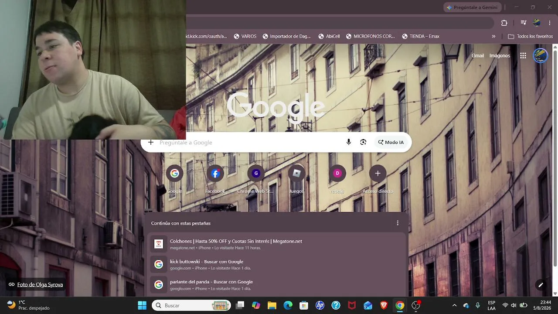Open the Facebook shortcut tile
The width and height of the screenshot is (558, 314).
[x=215, y=179]
